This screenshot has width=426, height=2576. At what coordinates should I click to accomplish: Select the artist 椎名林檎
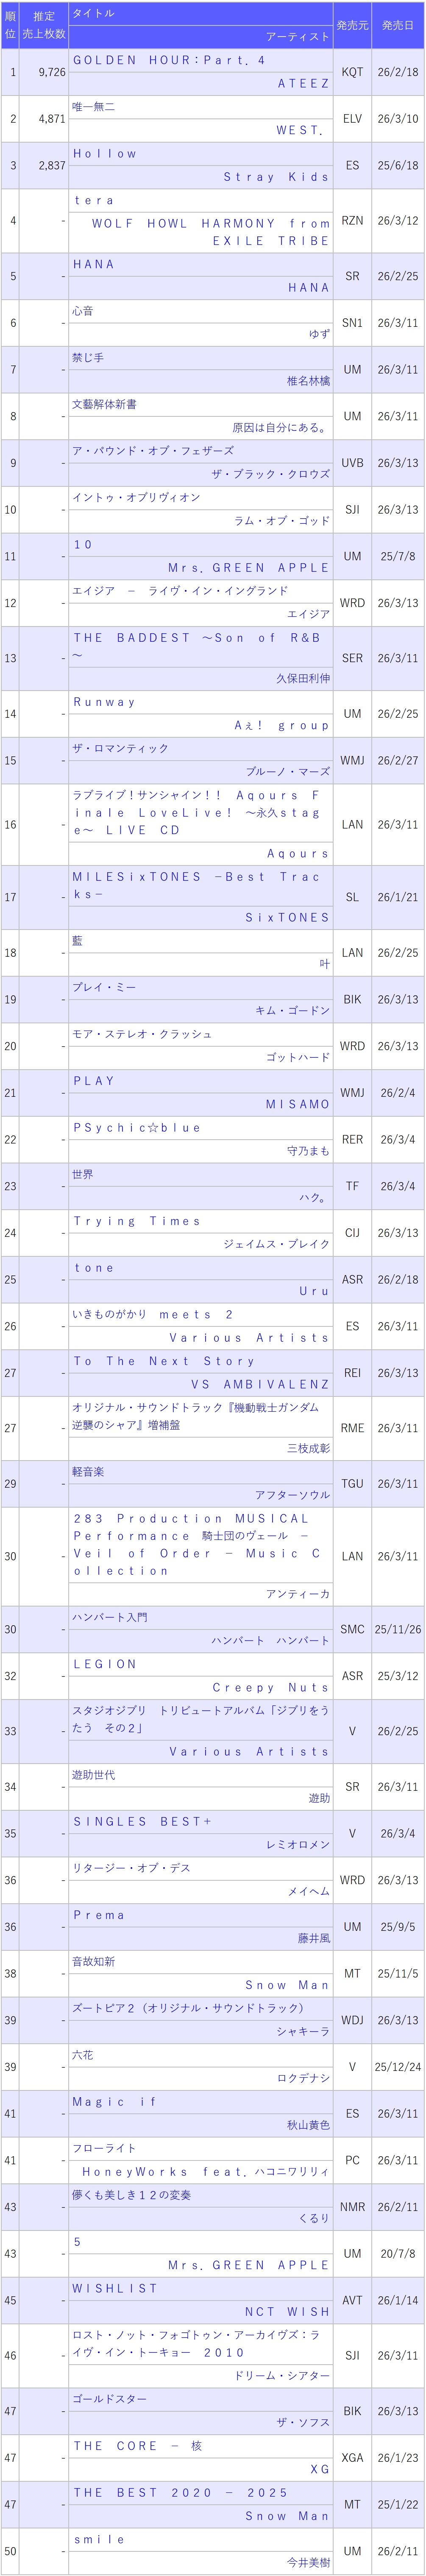pos(308,381)
